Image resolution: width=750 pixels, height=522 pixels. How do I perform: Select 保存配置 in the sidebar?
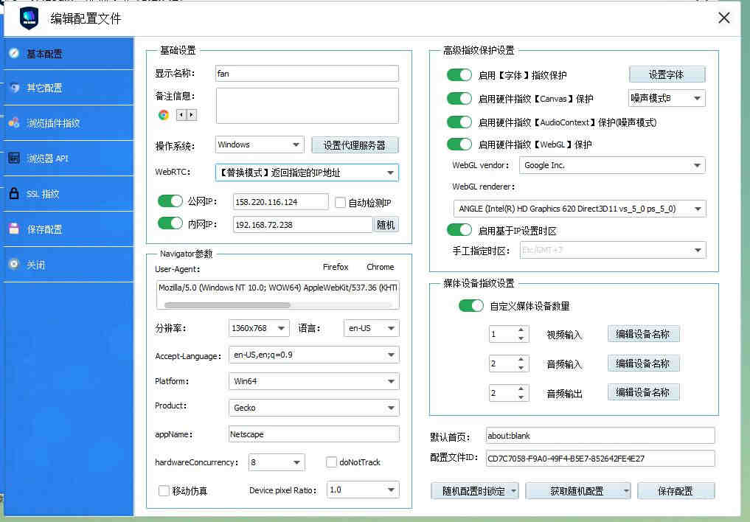(x=69, y=229)
